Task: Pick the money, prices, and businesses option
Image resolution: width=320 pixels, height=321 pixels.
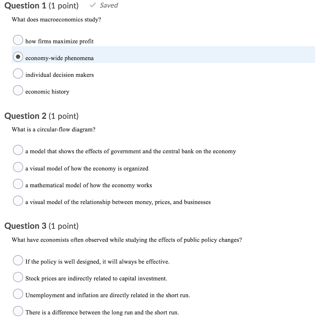Action: point(18,201)
